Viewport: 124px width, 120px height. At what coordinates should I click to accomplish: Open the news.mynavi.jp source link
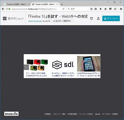(x=35, y=21)
